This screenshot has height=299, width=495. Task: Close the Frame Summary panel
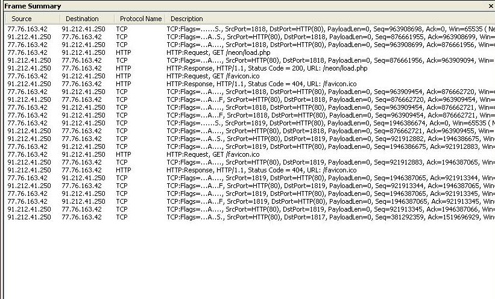490,6
